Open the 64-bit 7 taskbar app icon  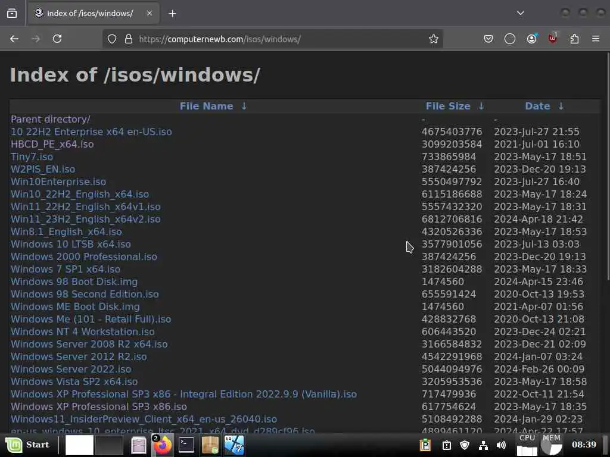click(x=234, y=445)
